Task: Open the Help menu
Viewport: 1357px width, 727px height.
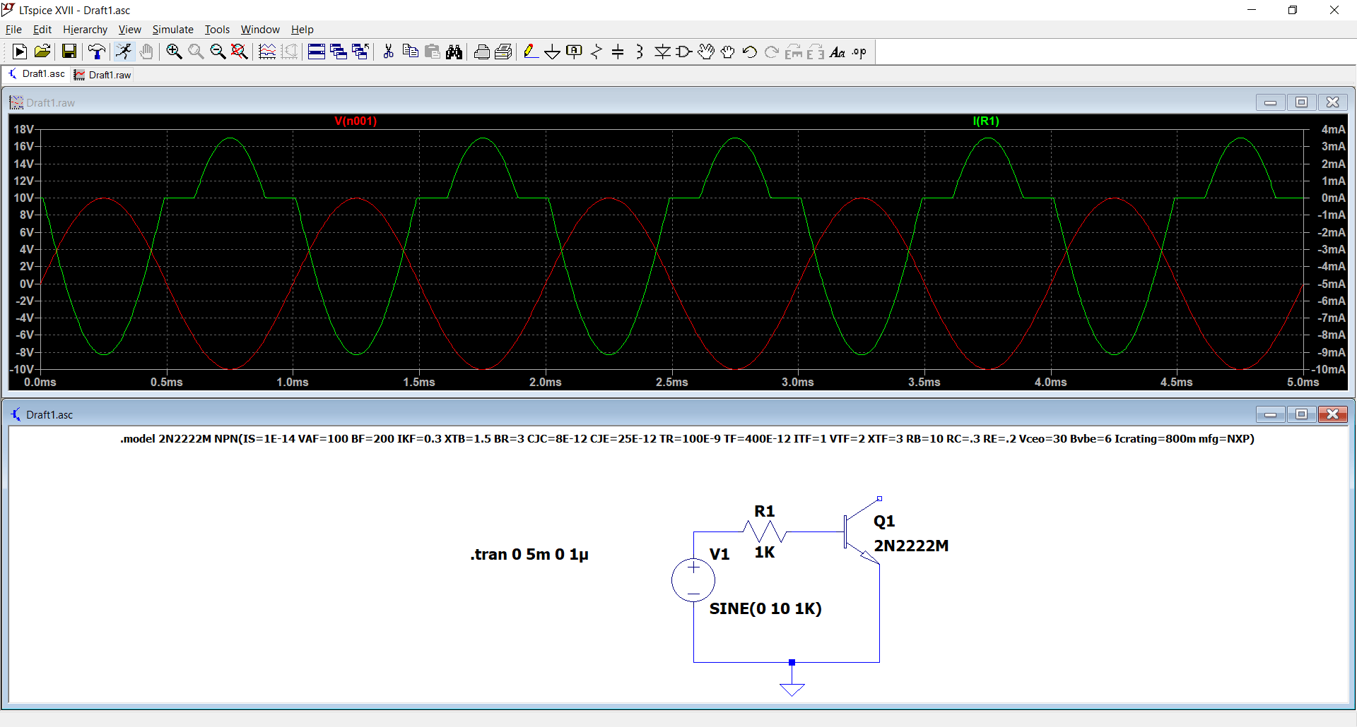Action: [x=302, y=30]
